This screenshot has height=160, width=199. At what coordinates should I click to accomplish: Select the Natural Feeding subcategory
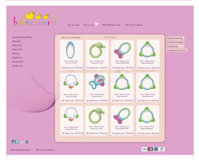175,38
